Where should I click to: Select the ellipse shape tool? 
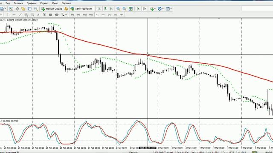point(57,15)
